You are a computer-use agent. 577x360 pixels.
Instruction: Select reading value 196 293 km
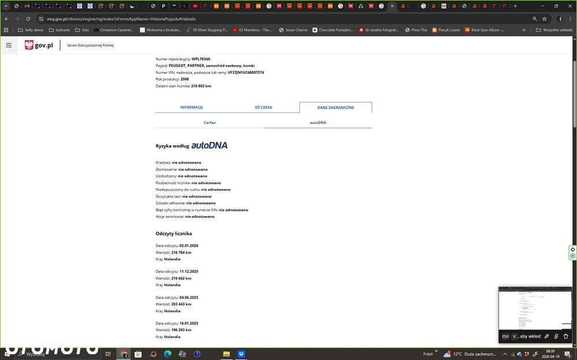[181, 330]
